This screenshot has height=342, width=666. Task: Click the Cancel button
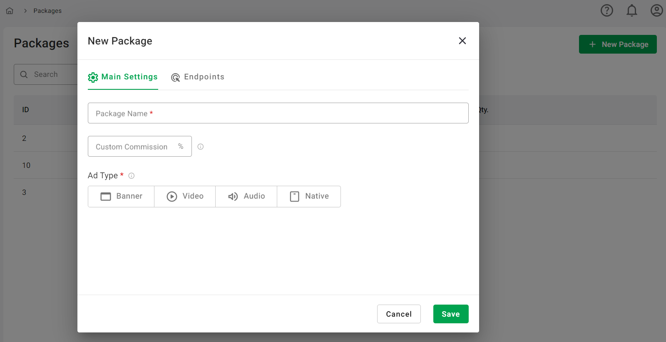(x=398, y=314)
